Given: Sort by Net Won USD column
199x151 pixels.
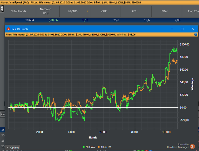Looking at the screenshot, I should click(45, 11).
